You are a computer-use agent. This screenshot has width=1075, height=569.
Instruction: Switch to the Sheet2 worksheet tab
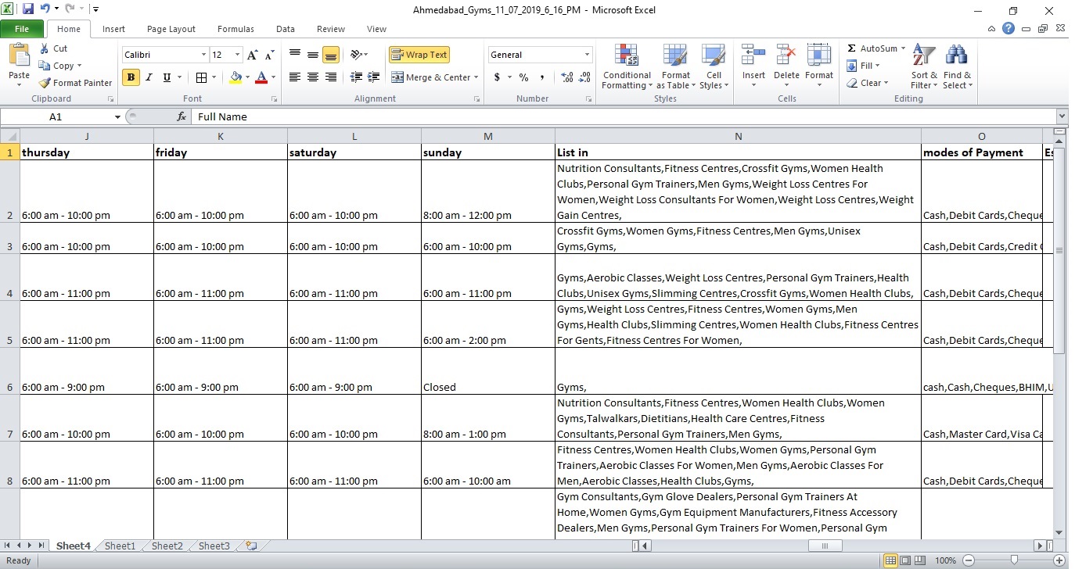point(167,546)
